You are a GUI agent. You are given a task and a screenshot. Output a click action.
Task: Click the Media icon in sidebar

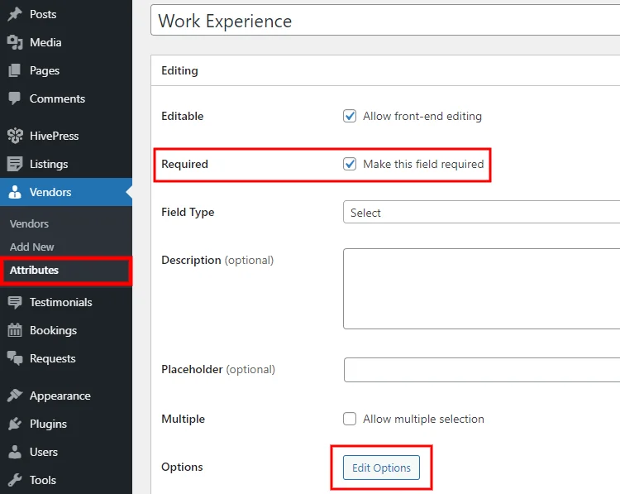tap(15, 42)
